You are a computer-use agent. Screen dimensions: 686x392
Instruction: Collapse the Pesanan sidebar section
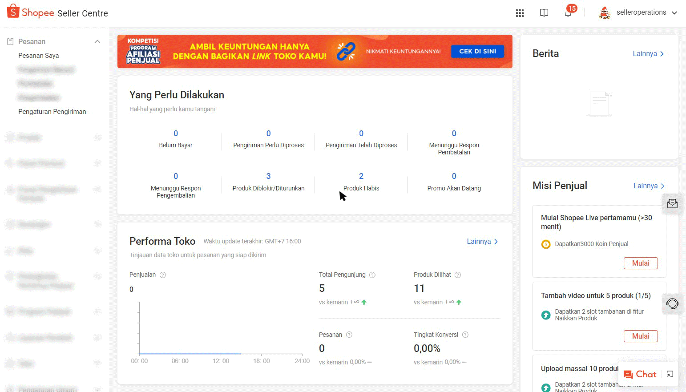click(97, 41)
